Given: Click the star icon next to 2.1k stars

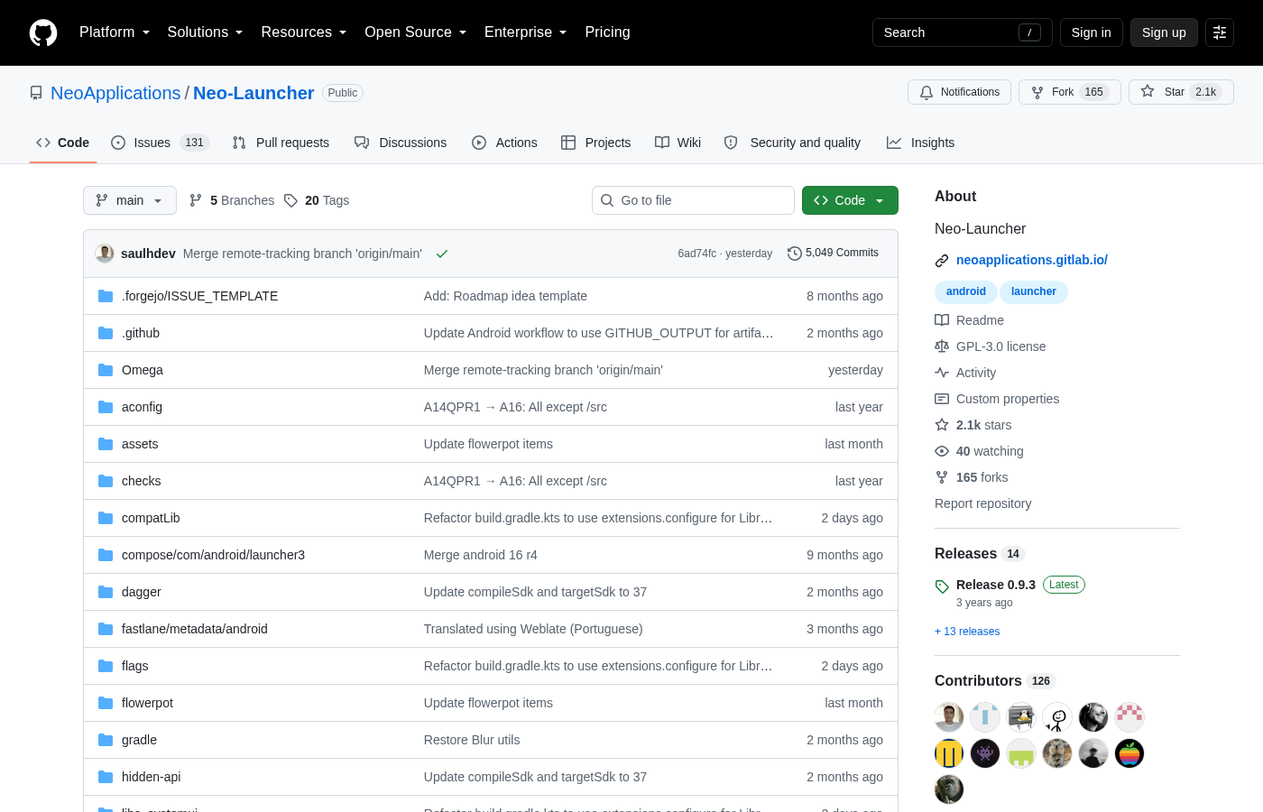Looking at the screenshot, I should pyautogui.click(x=942, y=425).
